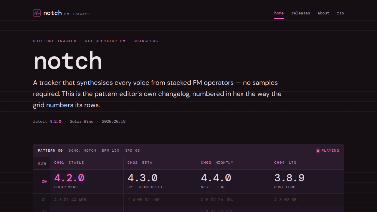The width and height of the screenshot is (377, 212).
Task: Click the Solar Wind release name
Action: (x=82, y=121)
